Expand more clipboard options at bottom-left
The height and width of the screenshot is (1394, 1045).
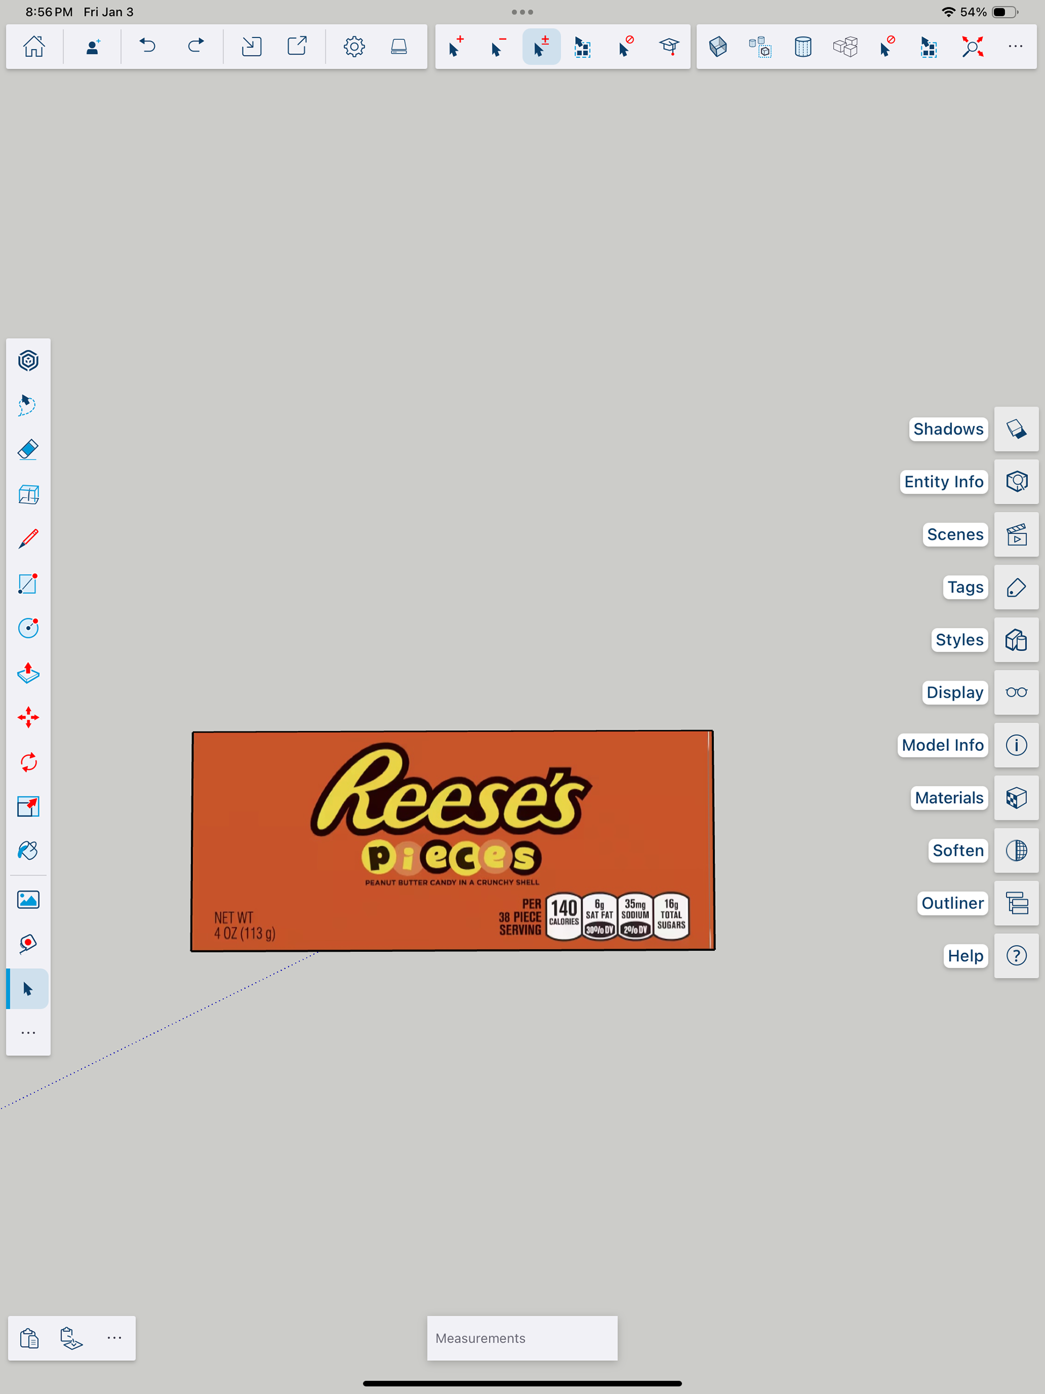click(114, 1337)
